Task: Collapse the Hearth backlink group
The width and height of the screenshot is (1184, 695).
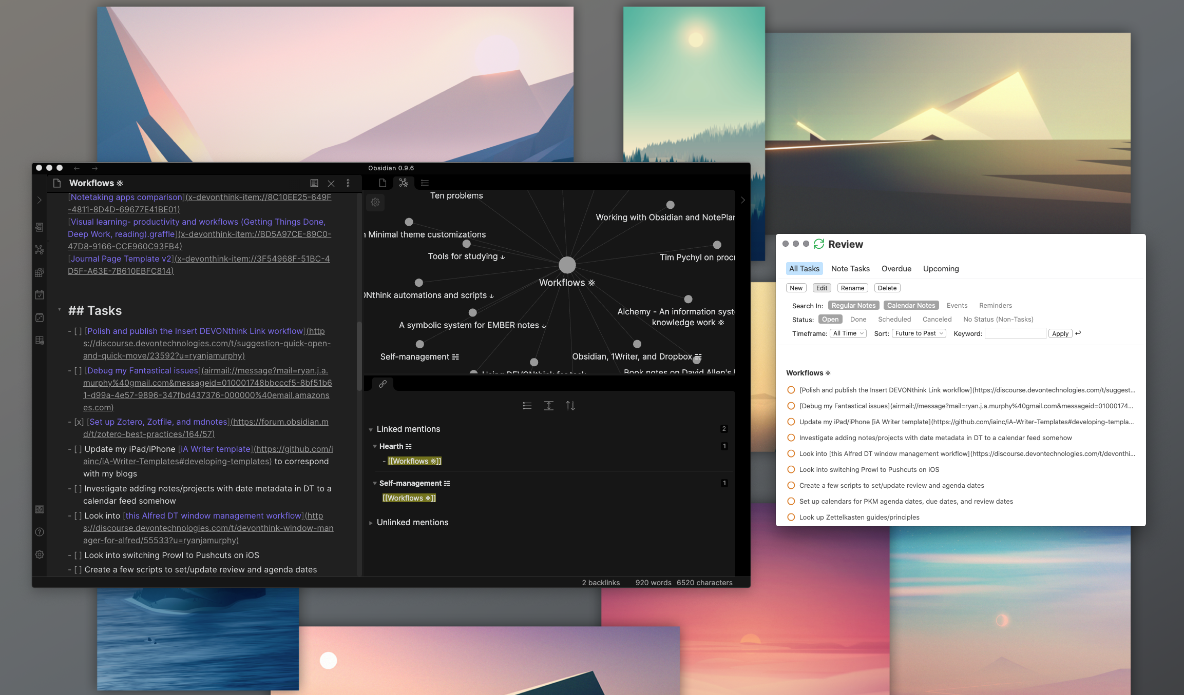Action: (x=375, y=447)
